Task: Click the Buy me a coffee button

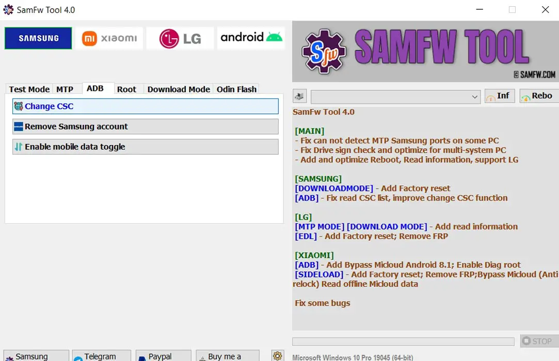Action: 228,356
